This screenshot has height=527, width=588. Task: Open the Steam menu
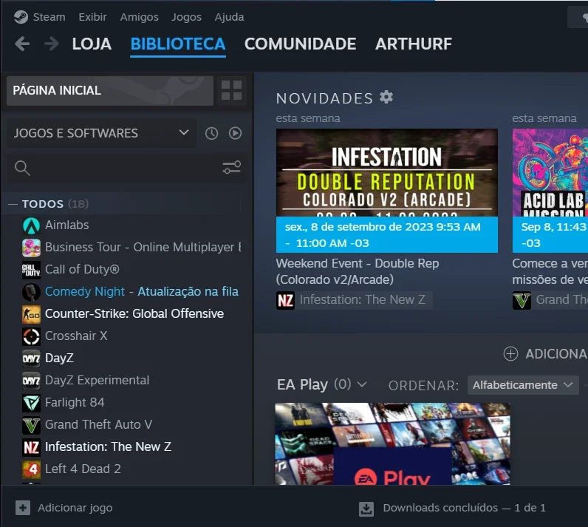pos(49,17)
